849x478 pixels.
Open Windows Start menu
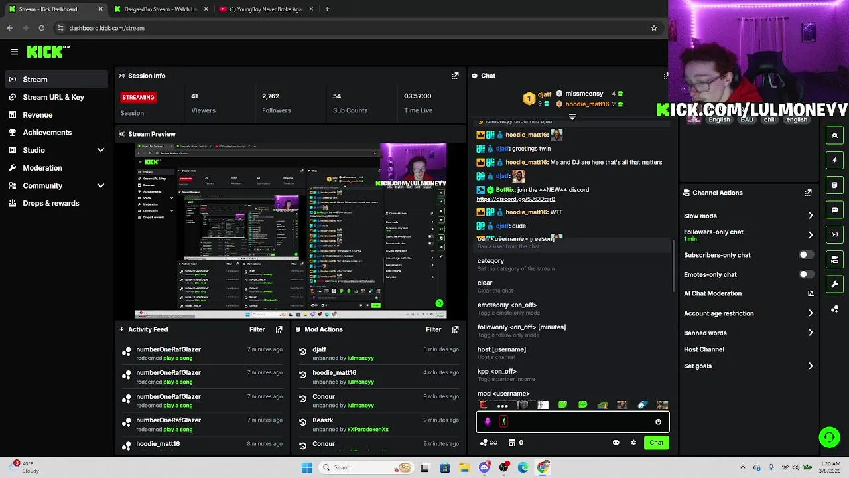[307, 467]
